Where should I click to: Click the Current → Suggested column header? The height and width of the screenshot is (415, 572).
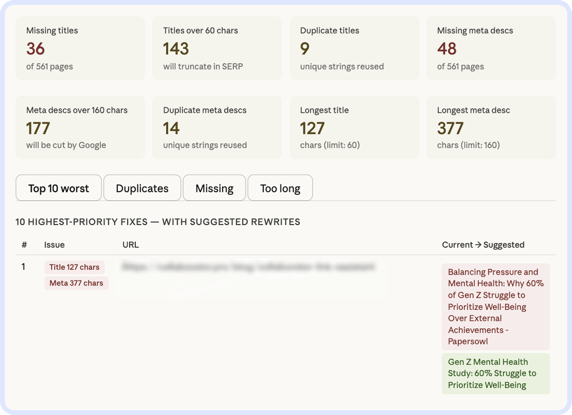[x=483, y=245]
